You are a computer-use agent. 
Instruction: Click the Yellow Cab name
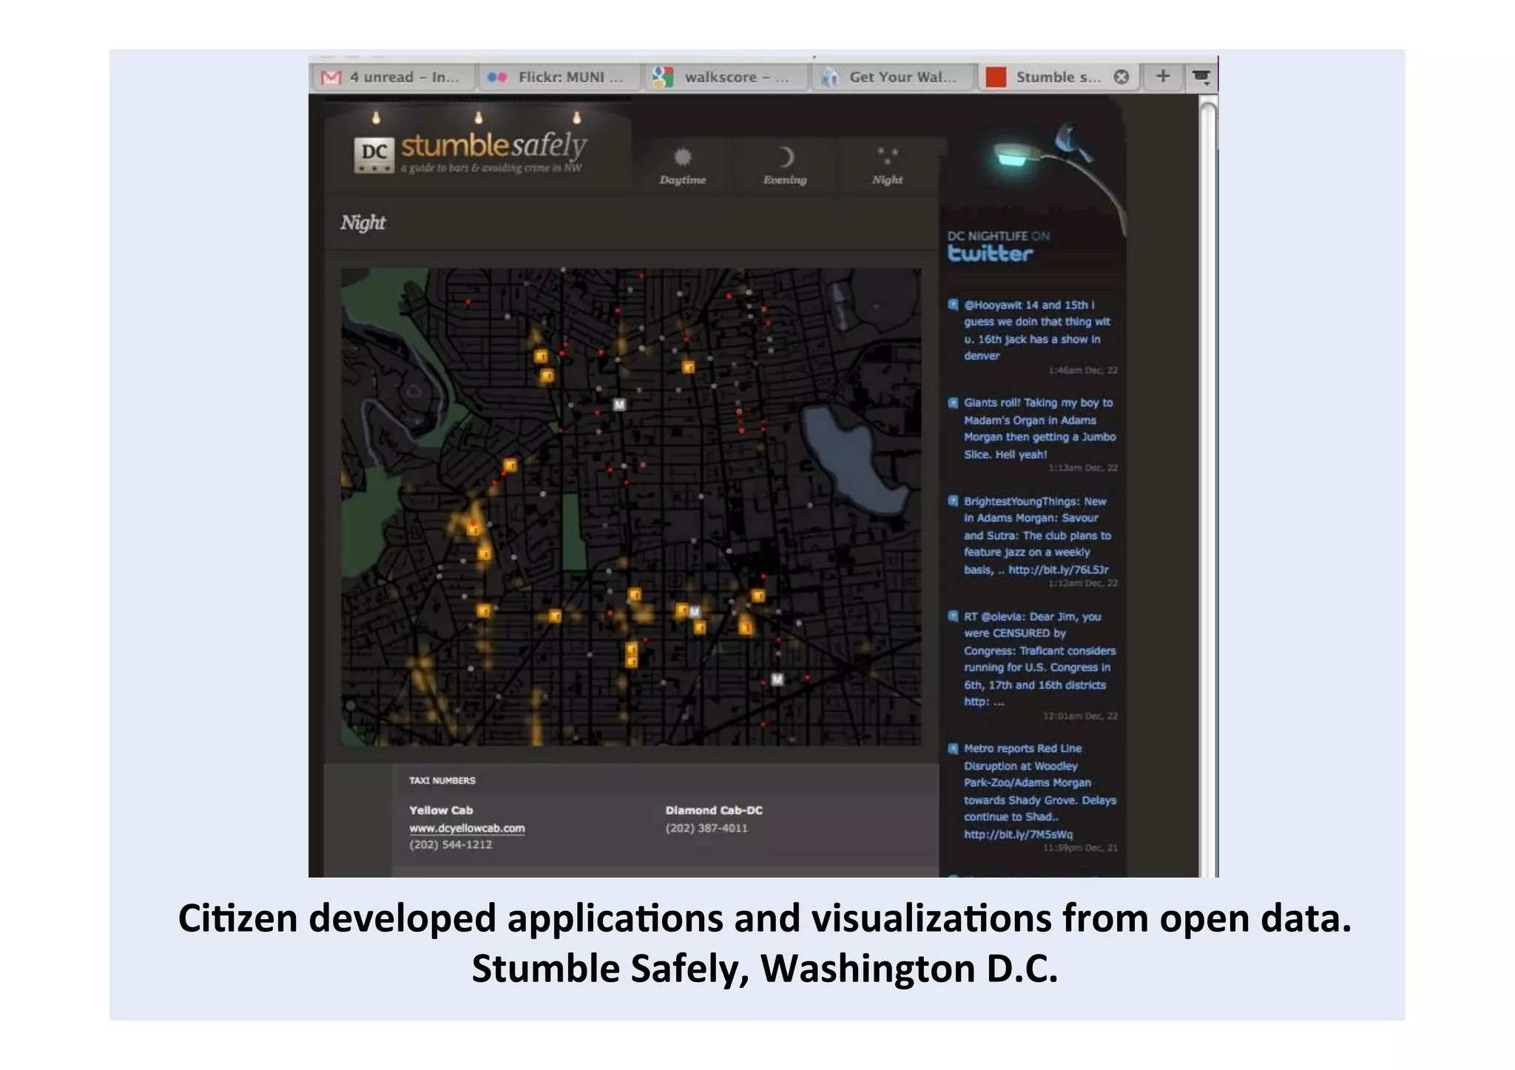[x=441, y=810]
